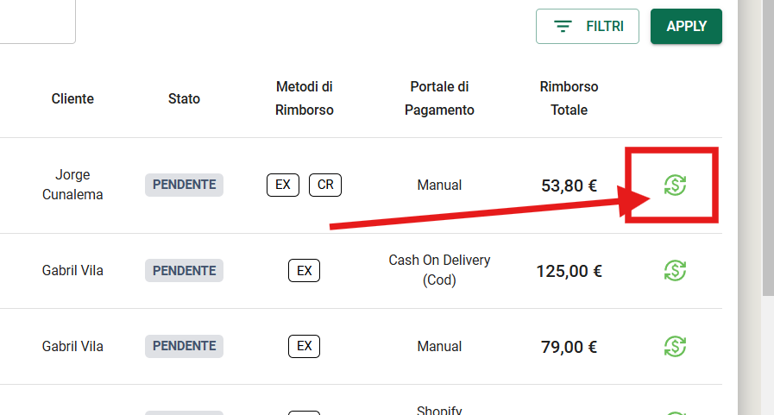
Task: Click the Metodi di Rimborso column header
Action: click(x=304, y=98)
